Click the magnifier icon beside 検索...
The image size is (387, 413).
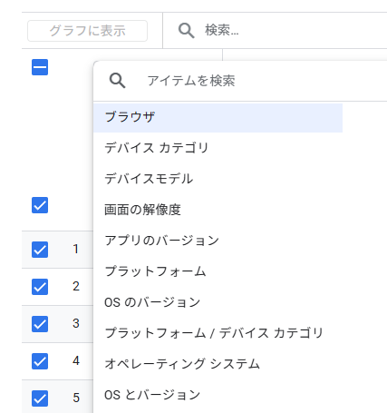(x=186, y=31)
